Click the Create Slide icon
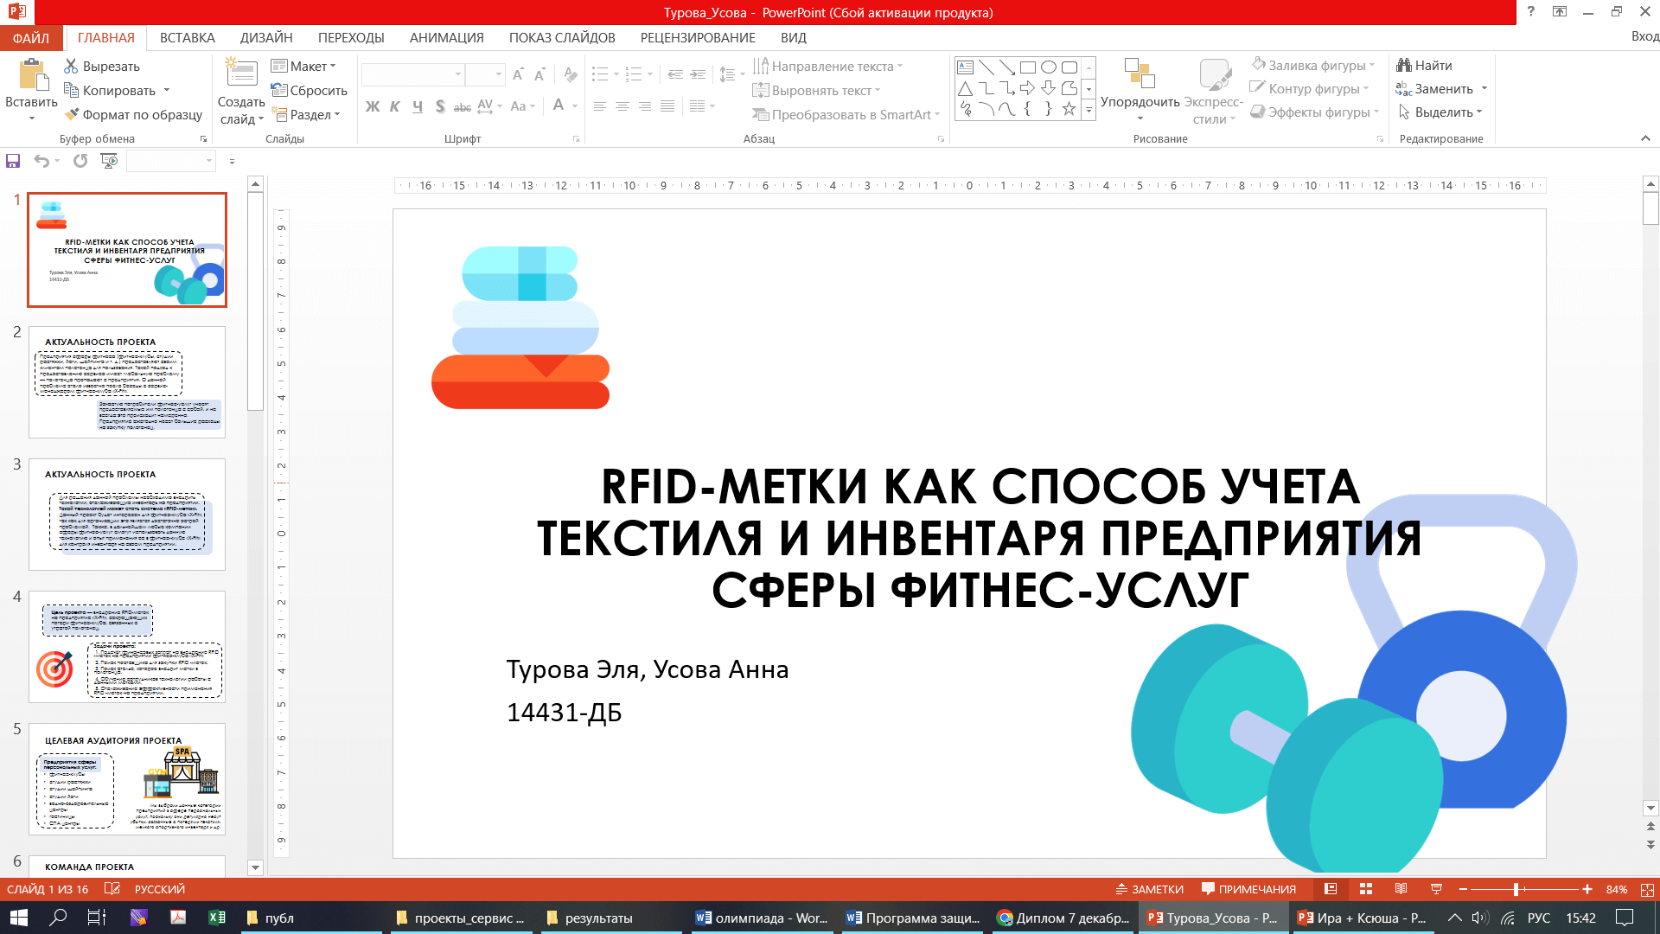Image resolution: width=1660 pixels, height=934 pixels. click(241, 75)
